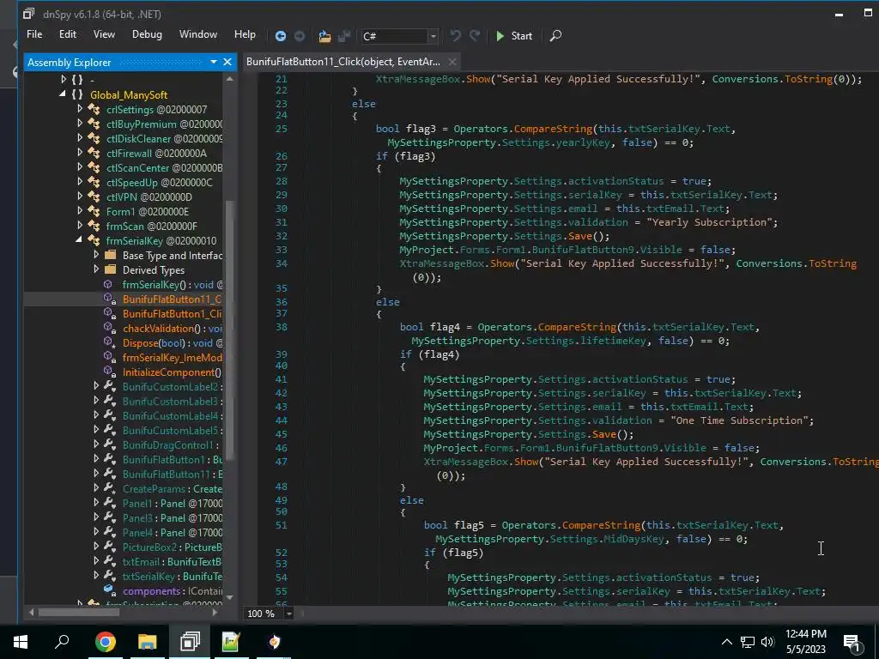Open Assembly Explorer panel options arrow
The height and width of the screenshot is (659, 879).
tap(214, 62)
